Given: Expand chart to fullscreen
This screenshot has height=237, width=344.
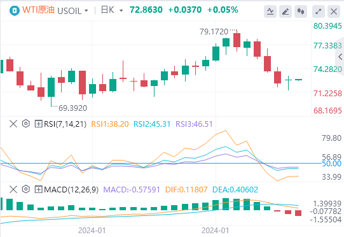Looking at the screenshot, I should pos(319,11).
